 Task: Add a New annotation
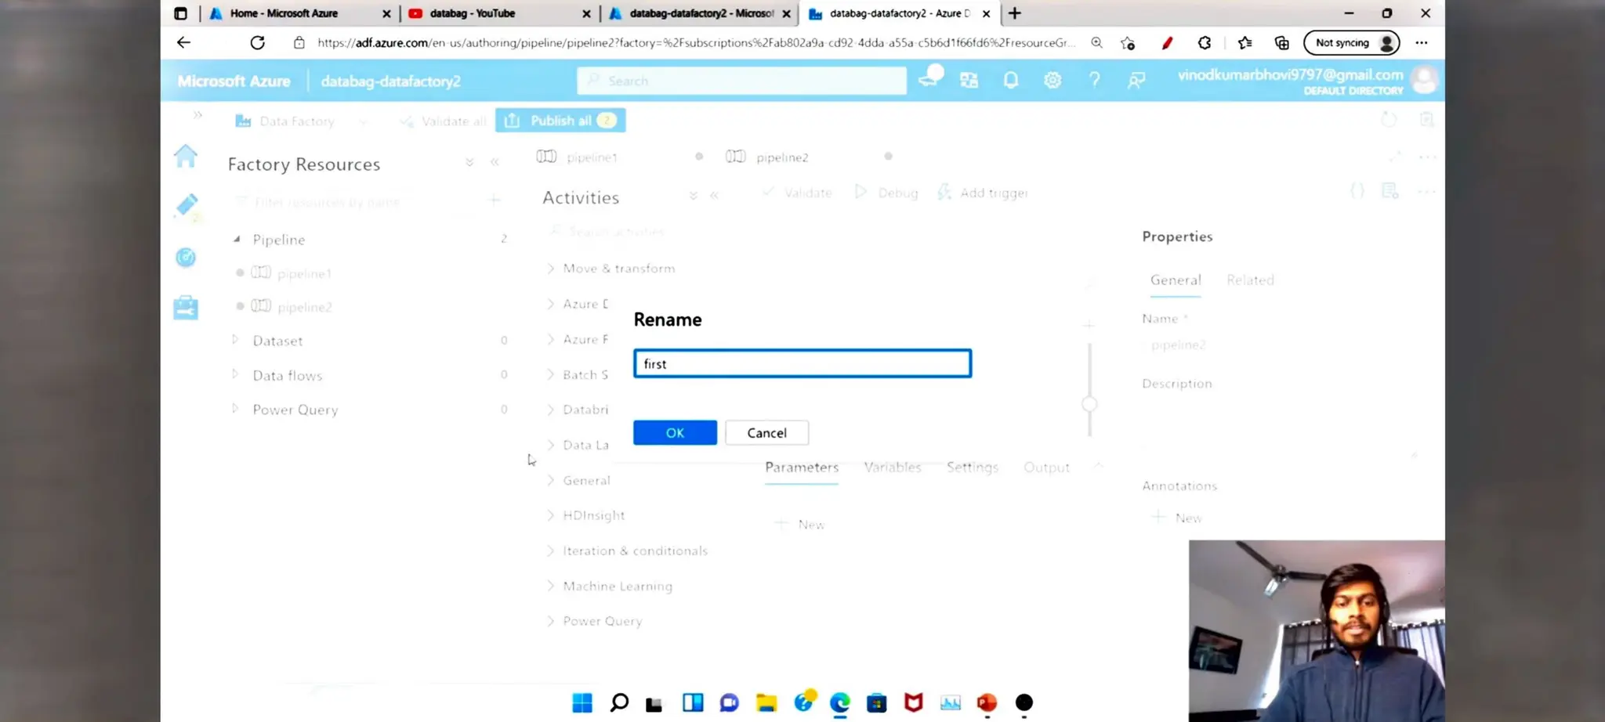pyautogui.click(x=1177, y=518)
